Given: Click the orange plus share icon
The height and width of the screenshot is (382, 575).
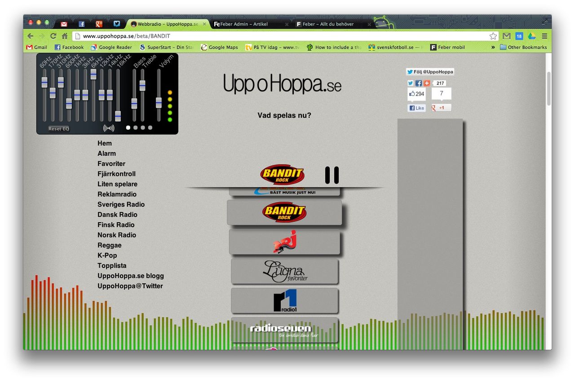Looking at the screenshot, I should [x=427, y=83].
